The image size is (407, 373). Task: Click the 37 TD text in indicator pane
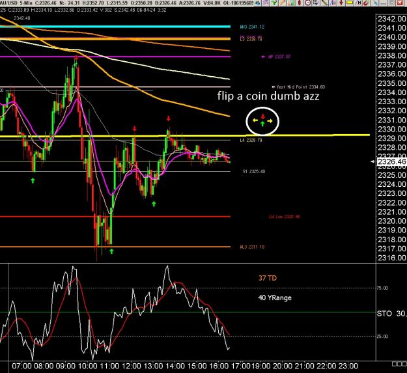coord(268,279)
